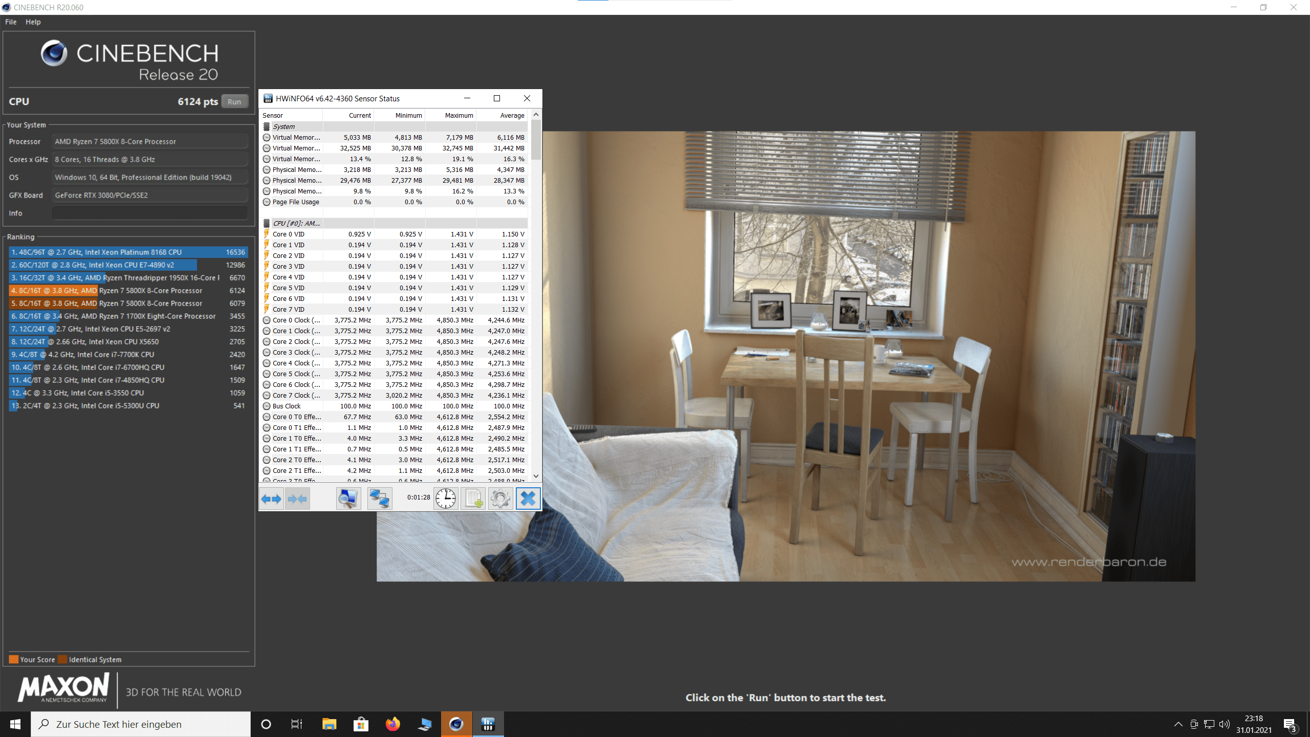Select the Core 7 Clock sensor row
This screenshot has height=737, width=1310.
pos(395,396)
